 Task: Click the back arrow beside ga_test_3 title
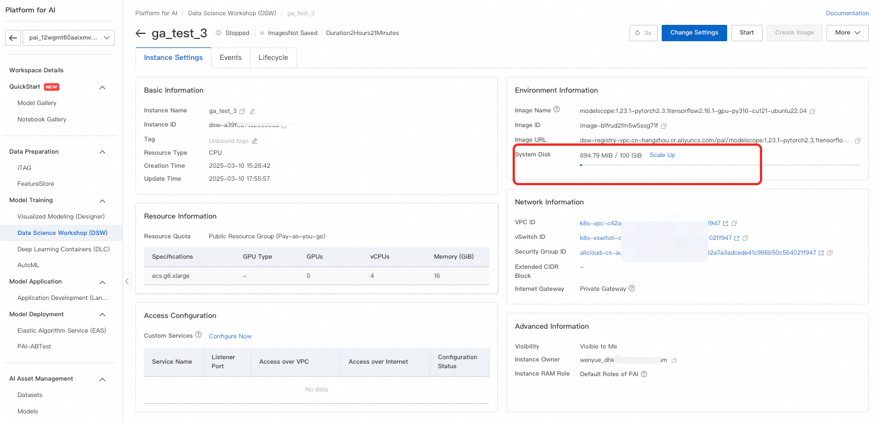click(141, 33)
